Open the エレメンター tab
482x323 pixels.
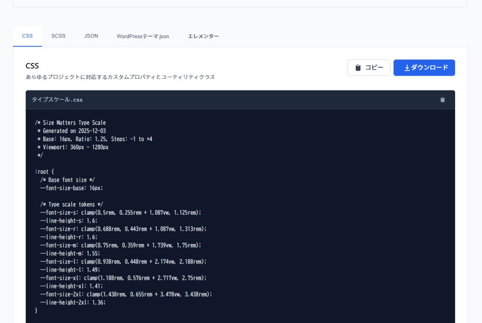(x=203, y=36)
